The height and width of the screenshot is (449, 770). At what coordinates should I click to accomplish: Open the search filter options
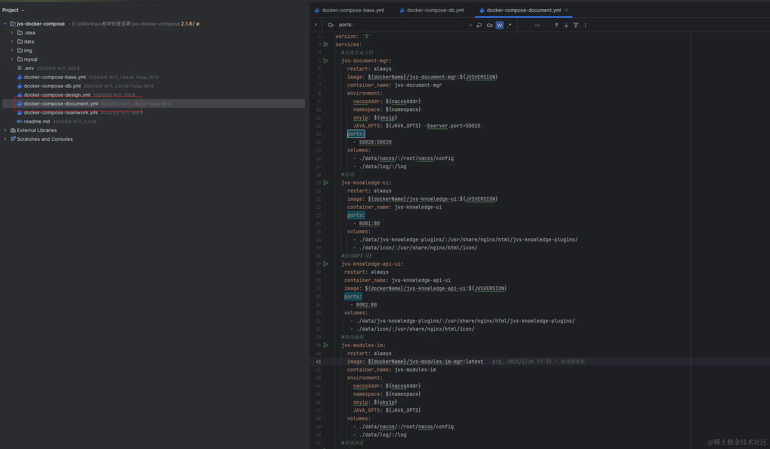point(575,25)
